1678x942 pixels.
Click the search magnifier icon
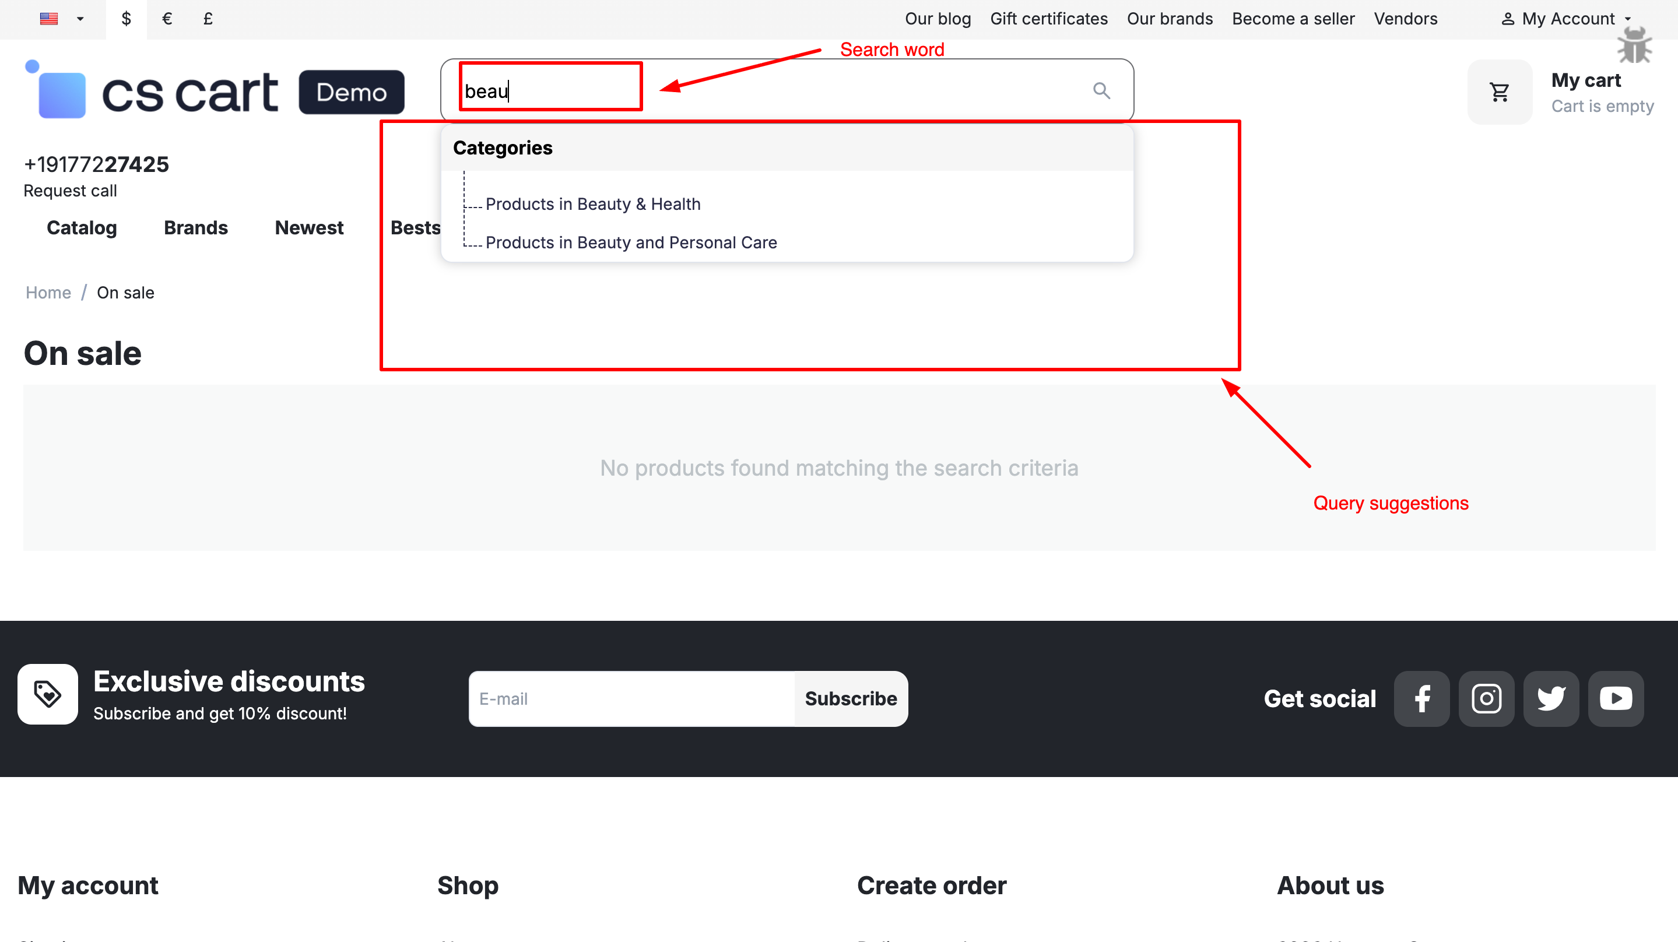[x=1101, y=90]
